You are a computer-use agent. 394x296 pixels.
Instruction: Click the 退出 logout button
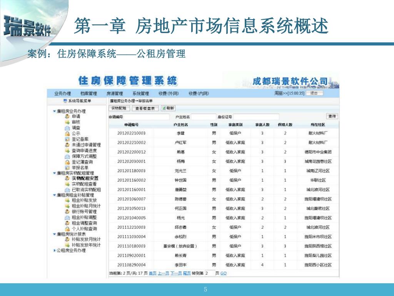pyautogui.click(x=314, y=93)
